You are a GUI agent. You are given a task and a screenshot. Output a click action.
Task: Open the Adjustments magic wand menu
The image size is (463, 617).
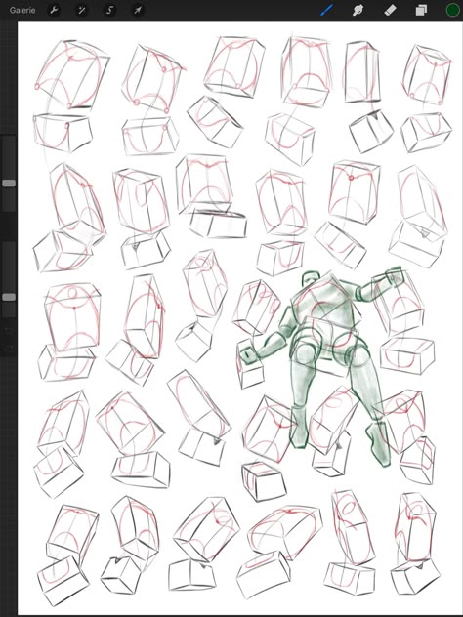(82, 10)
